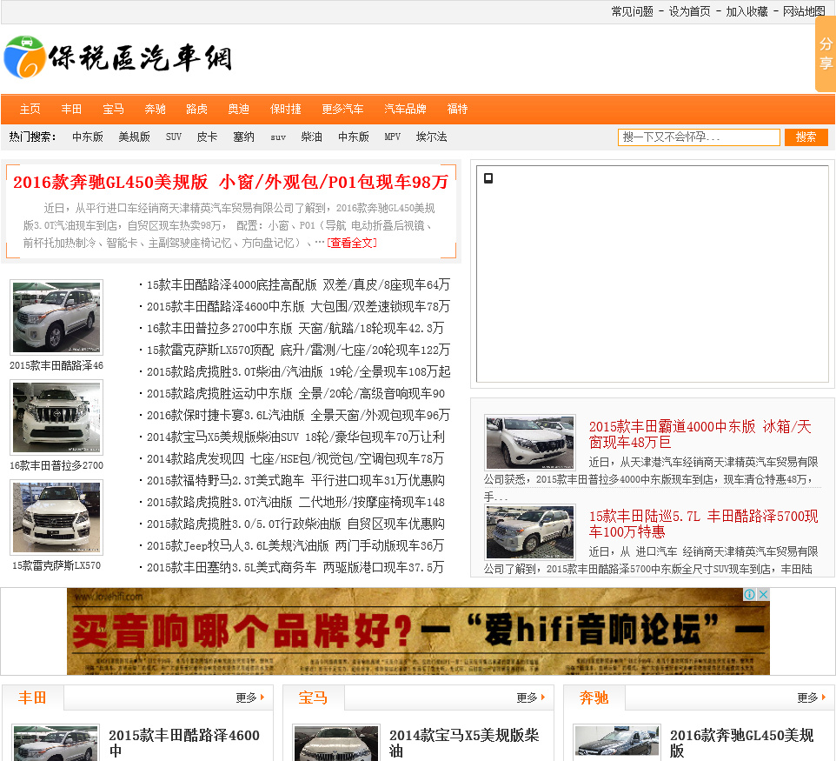Screen dimensions: 836x761
Task: Open 2015款路虎揽胜运动中东版 article
Action: 295,393
